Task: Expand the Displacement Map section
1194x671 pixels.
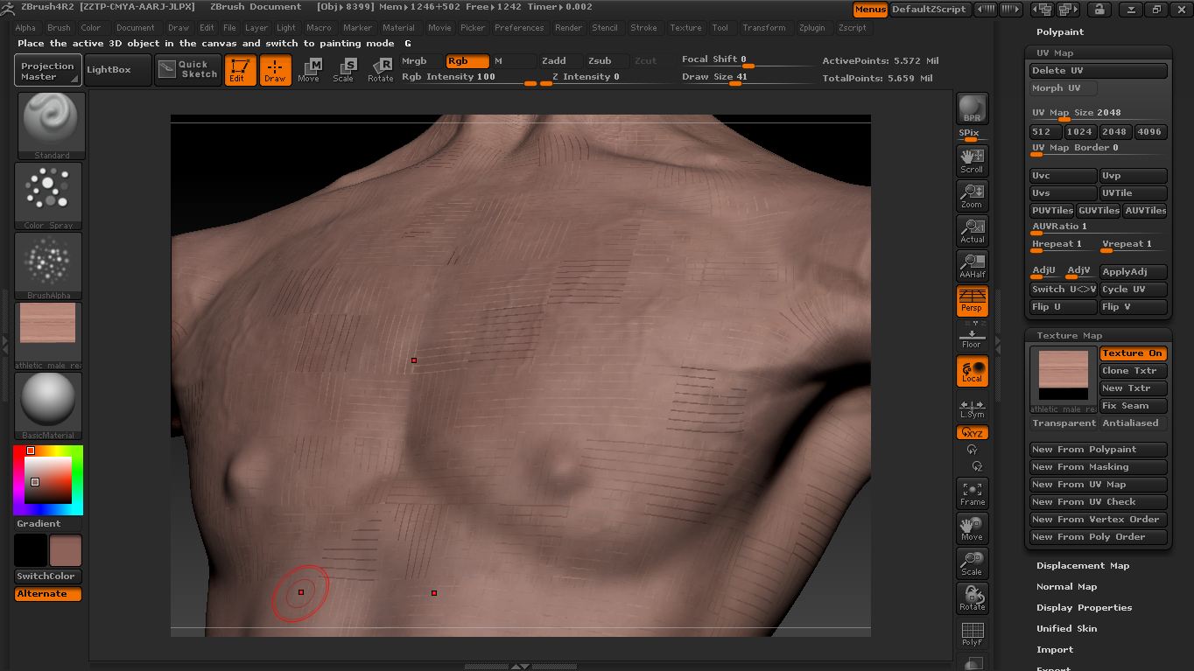Action: (1083, 566)
